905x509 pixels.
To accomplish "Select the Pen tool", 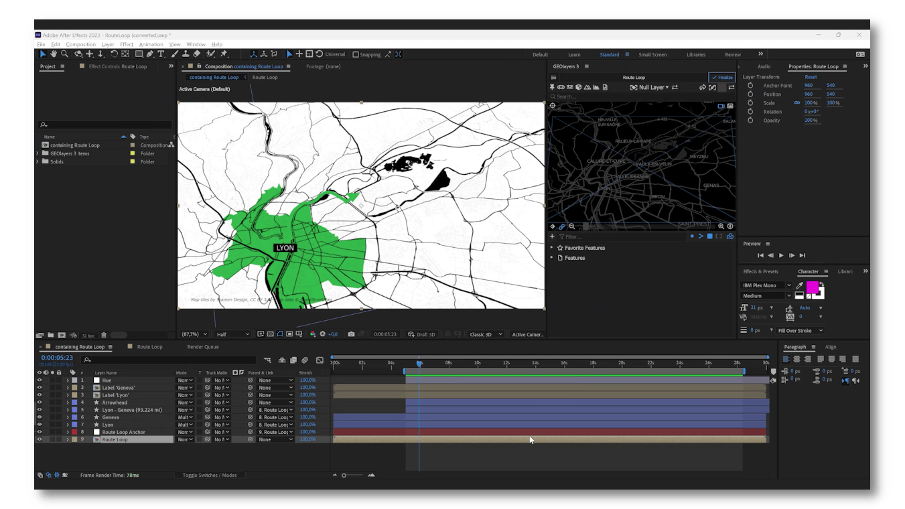I will (150, 54).
